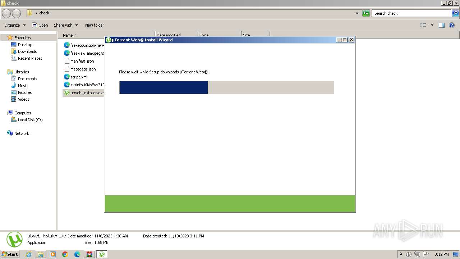The image size is (460, 259).
Task: Select utweb_installer.exe file
Action: 84,93
